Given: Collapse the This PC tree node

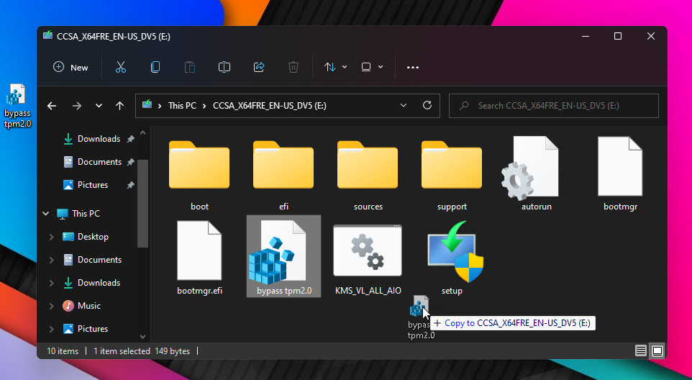Looking at the screenshot, I should pyautogui.click(x=45, y=214).
